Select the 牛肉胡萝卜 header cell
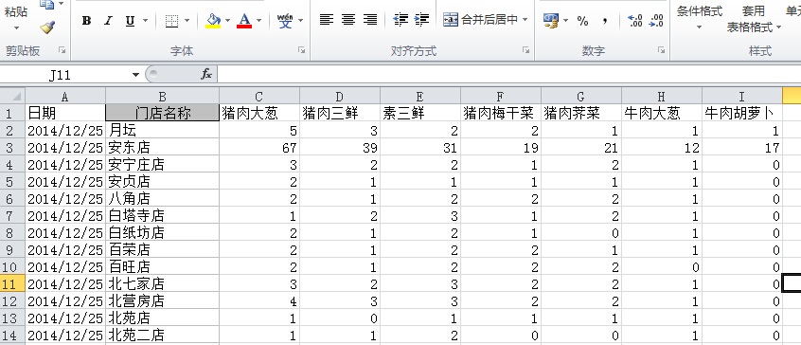Screen dimensions: 801x345 click(741, 113)
